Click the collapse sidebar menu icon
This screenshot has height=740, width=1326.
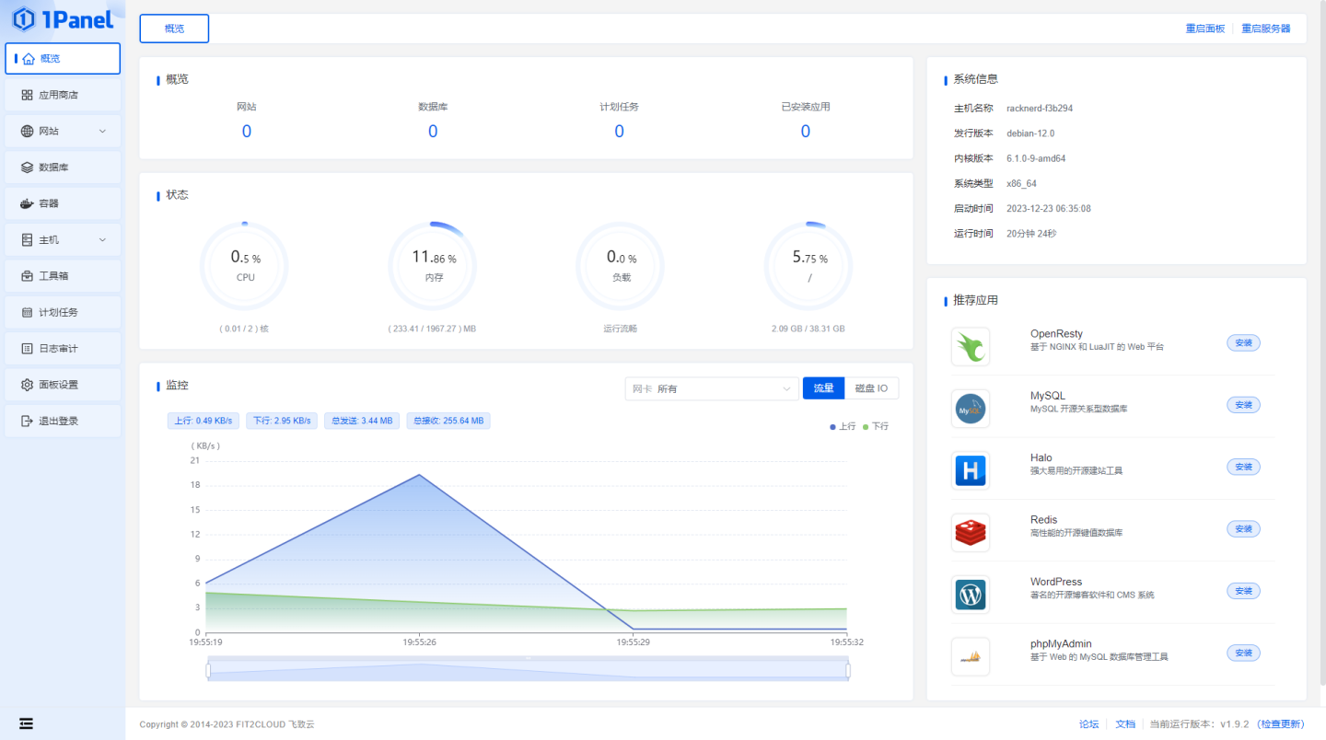27,723
